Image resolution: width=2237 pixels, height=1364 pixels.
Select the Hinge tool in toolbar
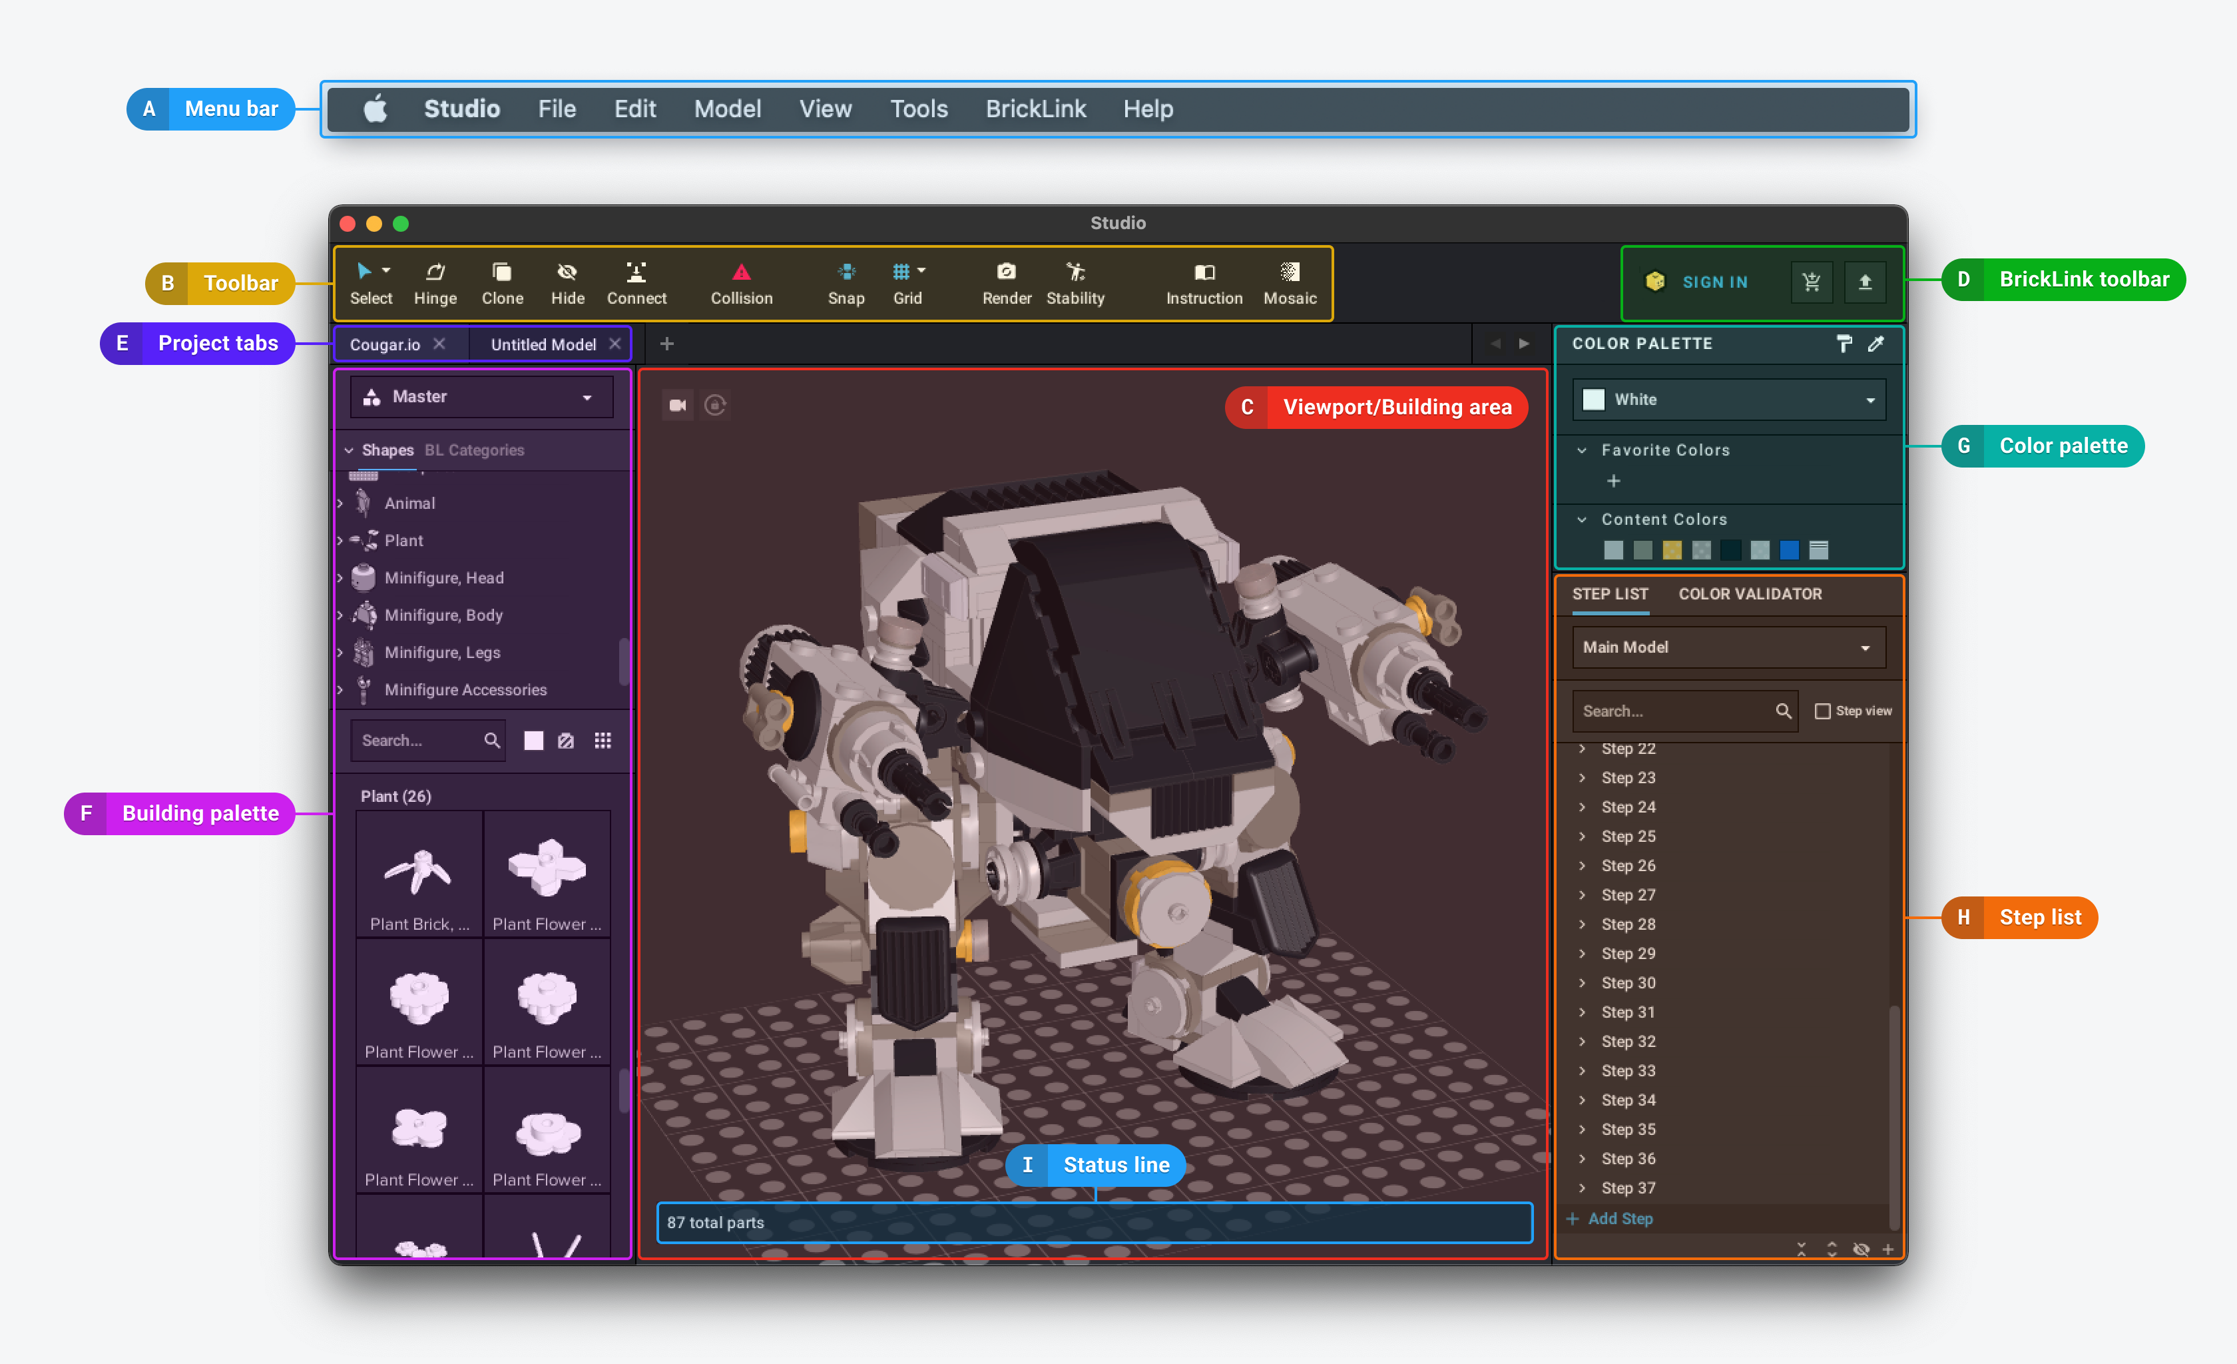[x=435, y=283]
